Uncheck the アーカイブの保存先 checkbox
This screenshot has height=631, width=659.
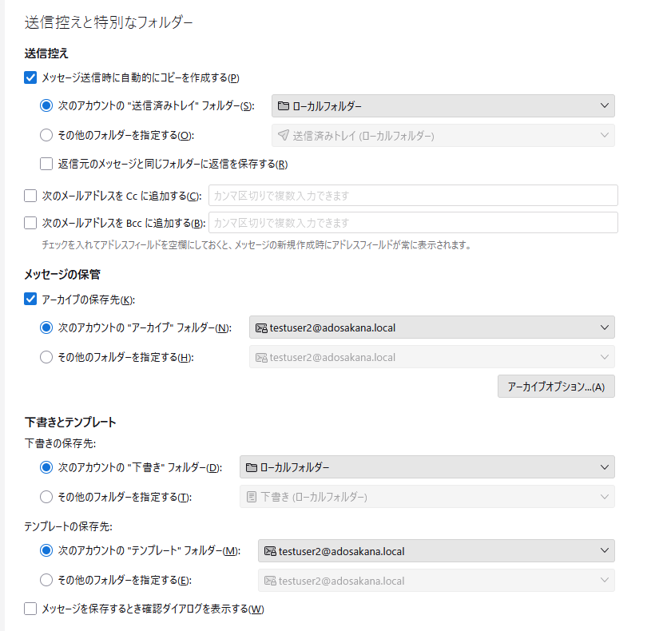[31, 300]
